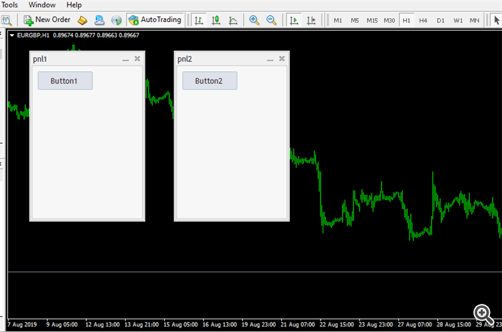Minimize the pnl2 panel

click(270, 59)
